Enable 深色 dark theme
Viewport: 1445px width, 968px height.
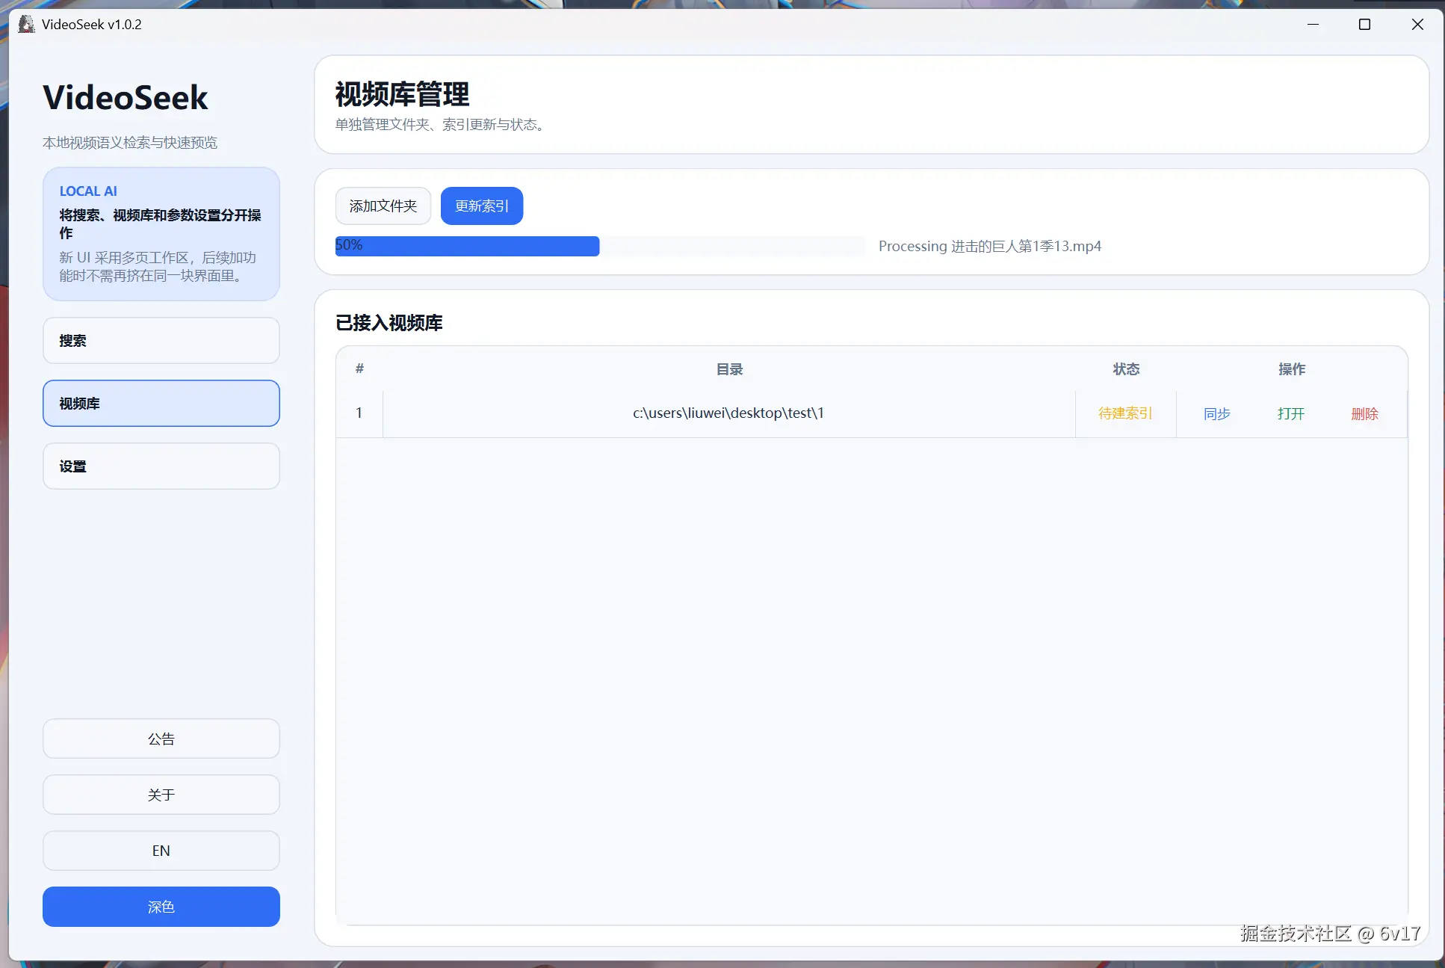161,907
